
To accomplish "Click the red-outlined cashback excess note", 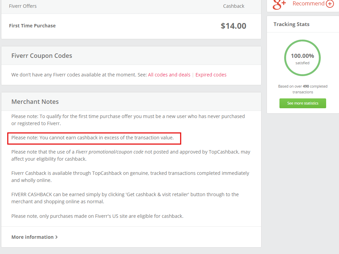I will click(x=93, y=138).
